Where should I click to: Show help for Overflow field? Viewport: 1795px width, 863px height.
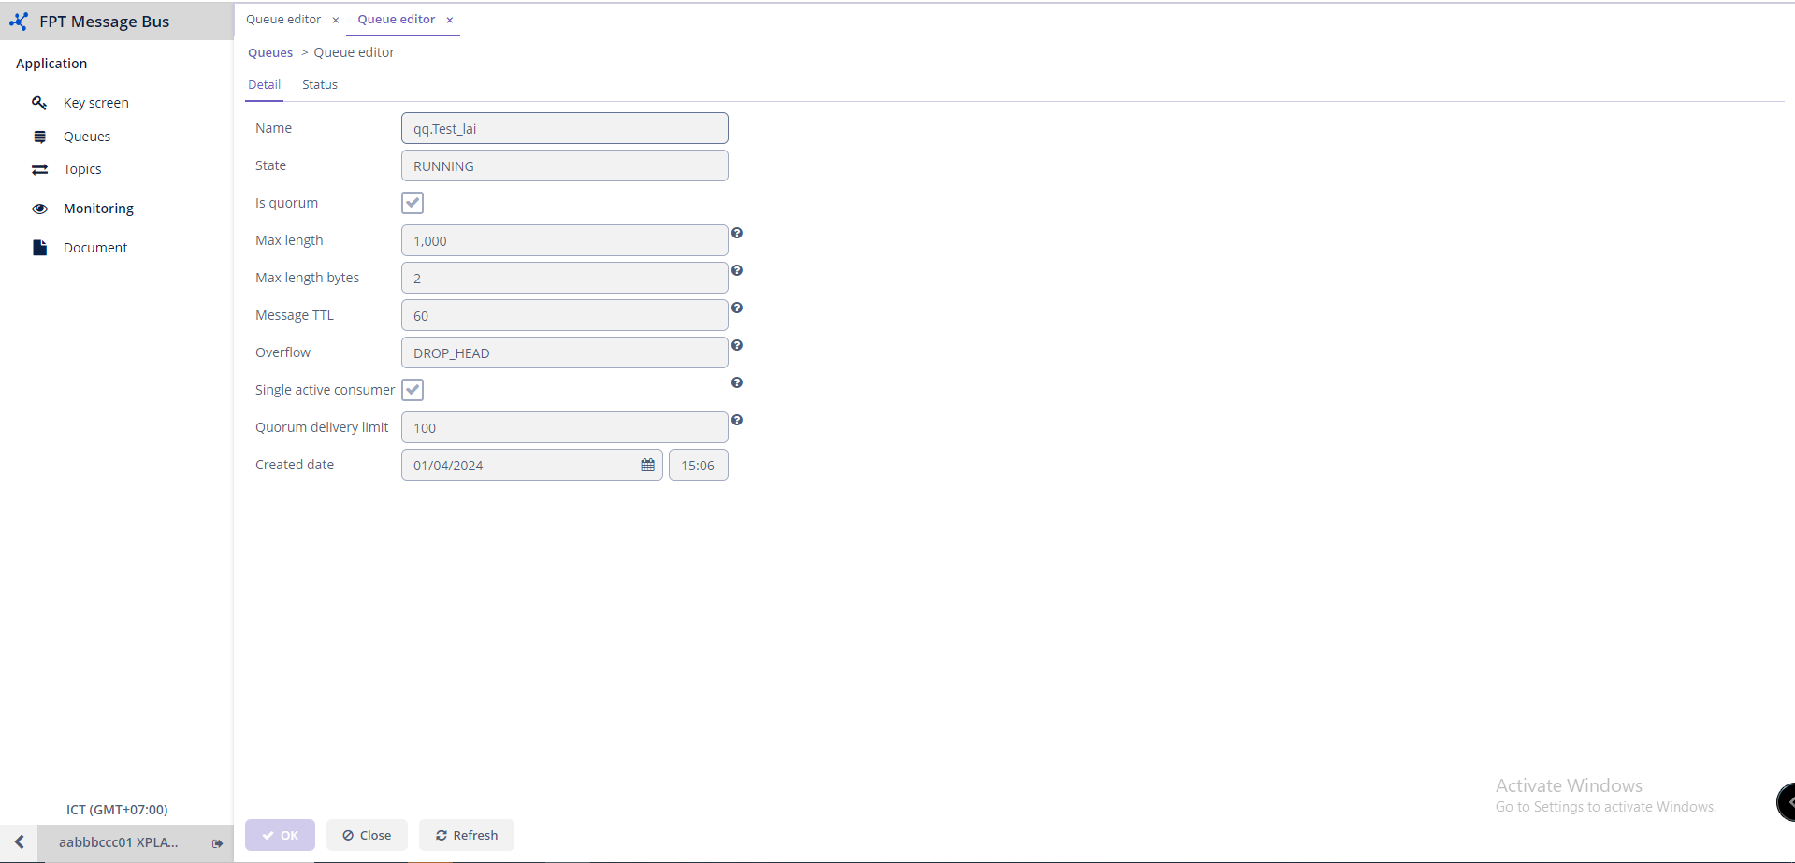point(737,345)
